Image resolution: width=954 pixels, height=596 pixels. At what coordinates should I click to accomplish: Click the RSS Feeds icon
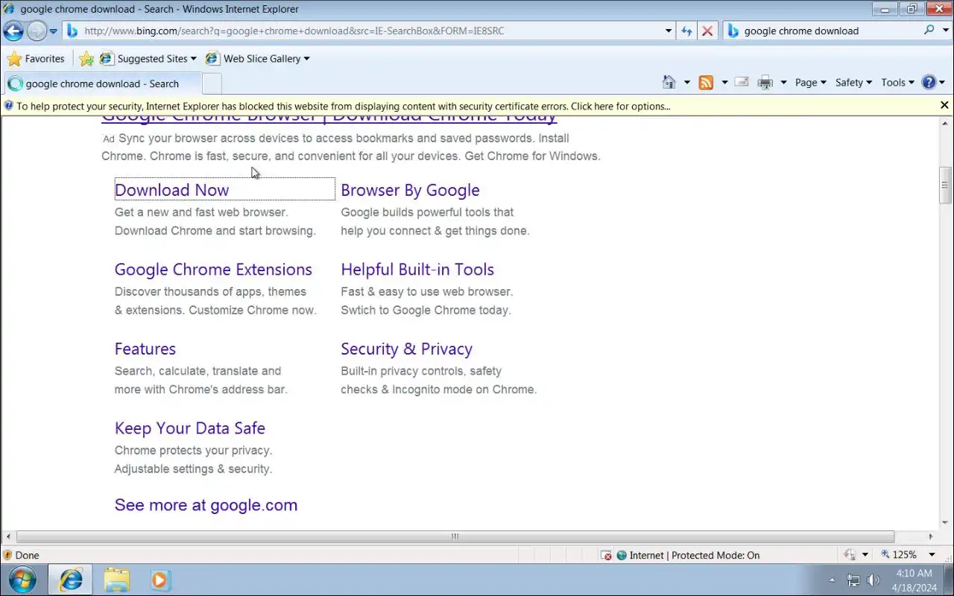(x=706, y=83)
